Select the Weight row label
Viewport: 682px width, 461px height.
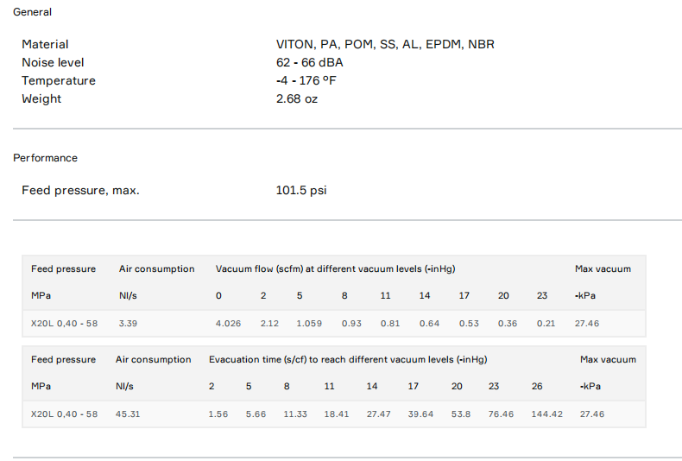click(x=41, y=98)
